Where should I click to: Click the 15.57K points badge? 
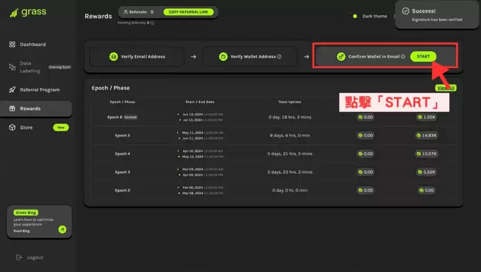click(426, 154)
